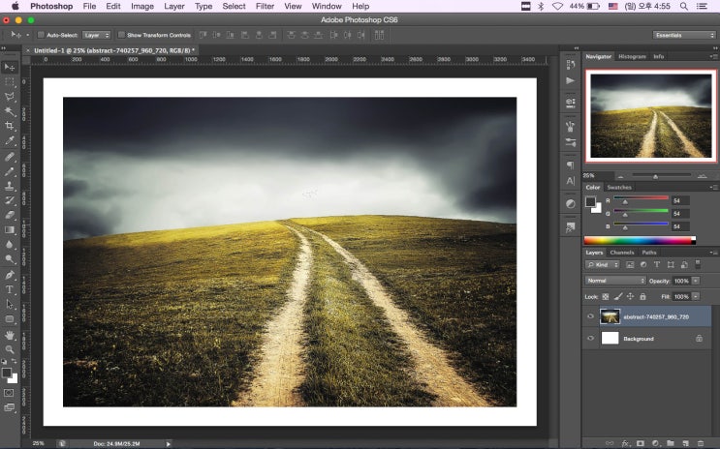
Task: Select the Lasso tool
Action: pos(10,97)
